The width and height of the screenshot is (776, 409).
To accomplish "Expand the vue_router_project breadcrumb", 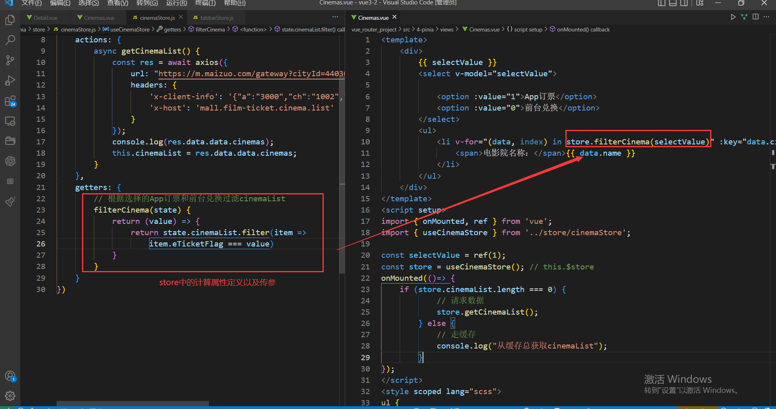I will click(x=374, y=29).
